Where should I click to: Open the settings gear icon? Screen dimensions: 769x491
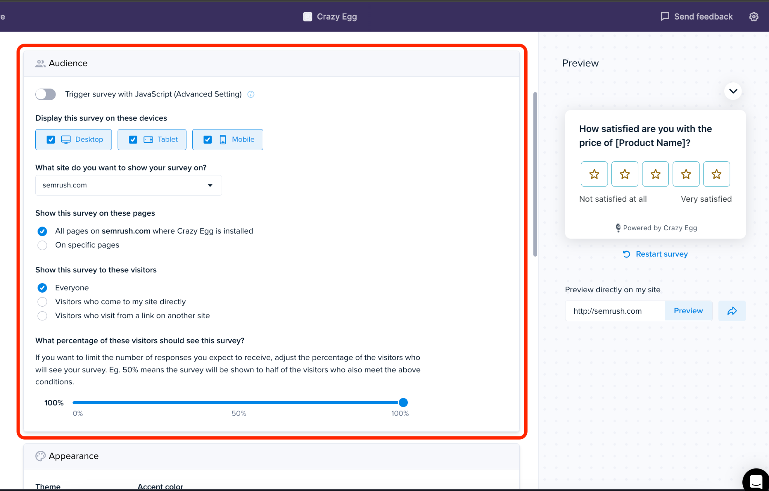pyautogui.click(x=754, y=17)
